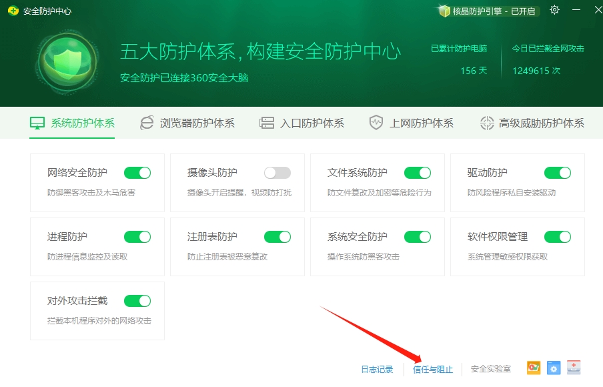Turn off the 驱动防护 toggle
The image size is (603, 387).
pos(558,173)
